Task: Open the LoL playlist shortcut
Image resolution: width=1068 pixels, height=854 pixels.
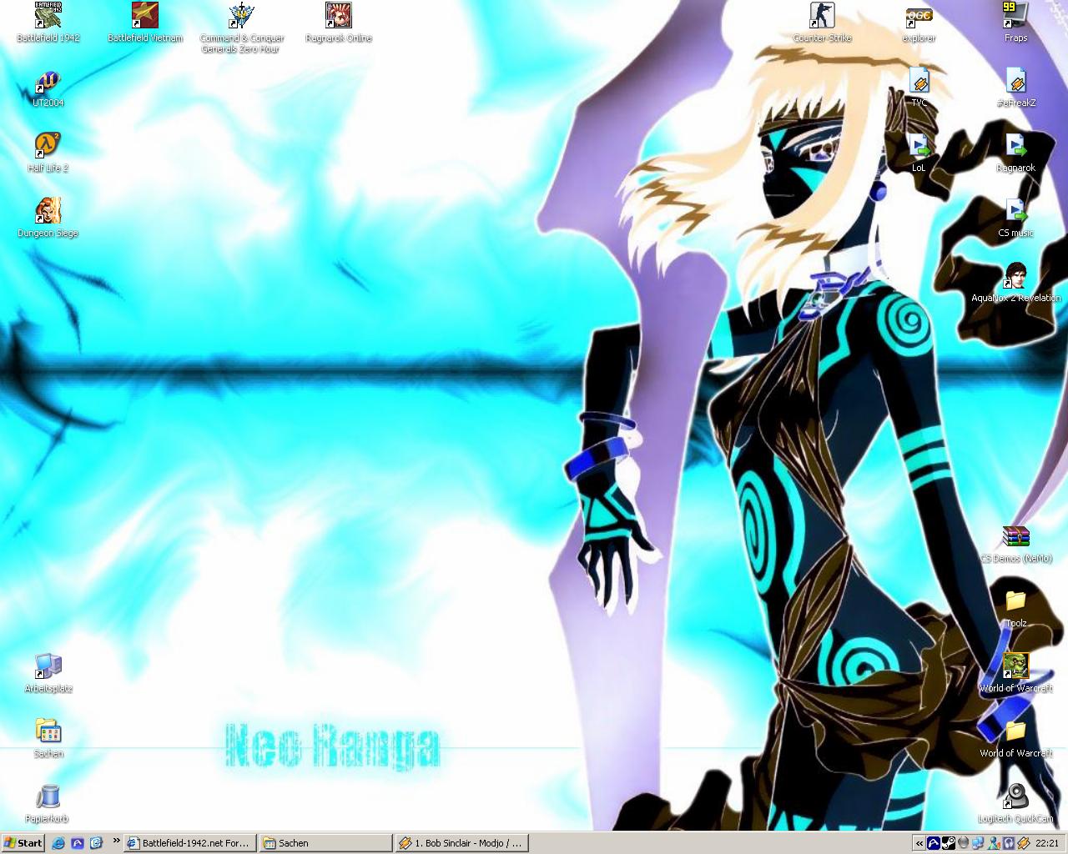Action: click(x=919, y=153)
